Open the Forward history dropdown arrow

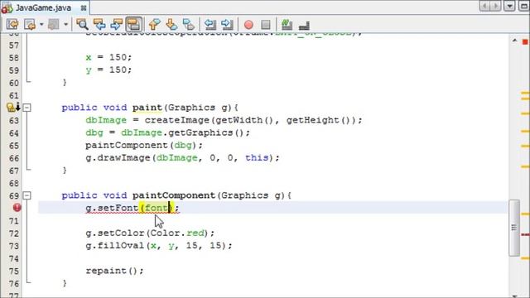click(x=65, y=24)
